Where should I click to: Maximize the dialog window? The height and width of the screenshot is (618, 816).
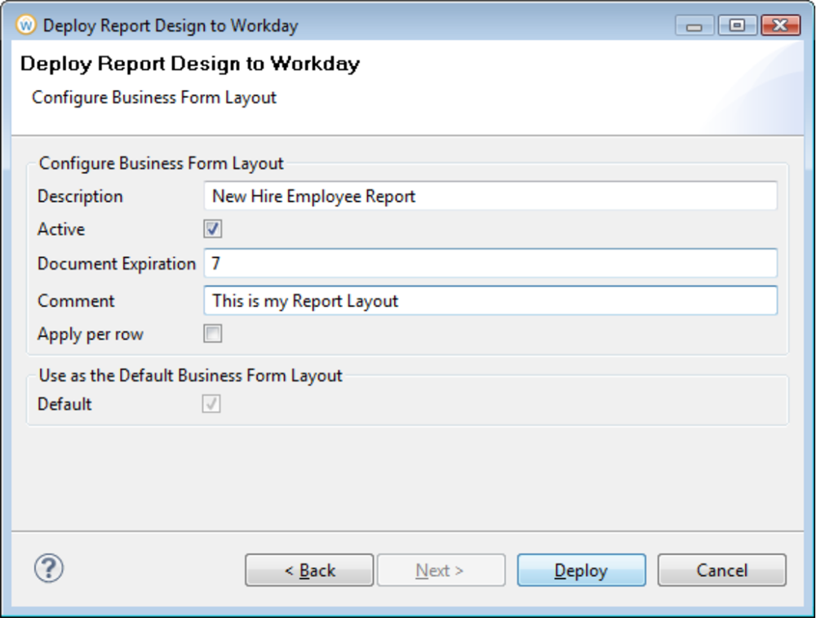(x=737, y=25)
